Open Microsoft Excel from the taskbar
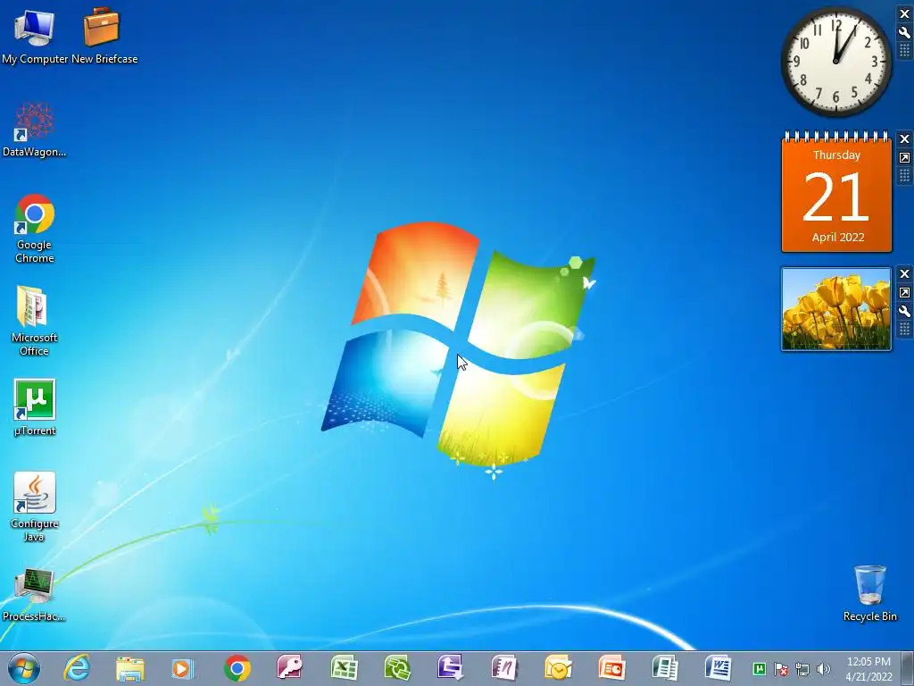Viewport: 914px width, 686px height. pos(344,668)
